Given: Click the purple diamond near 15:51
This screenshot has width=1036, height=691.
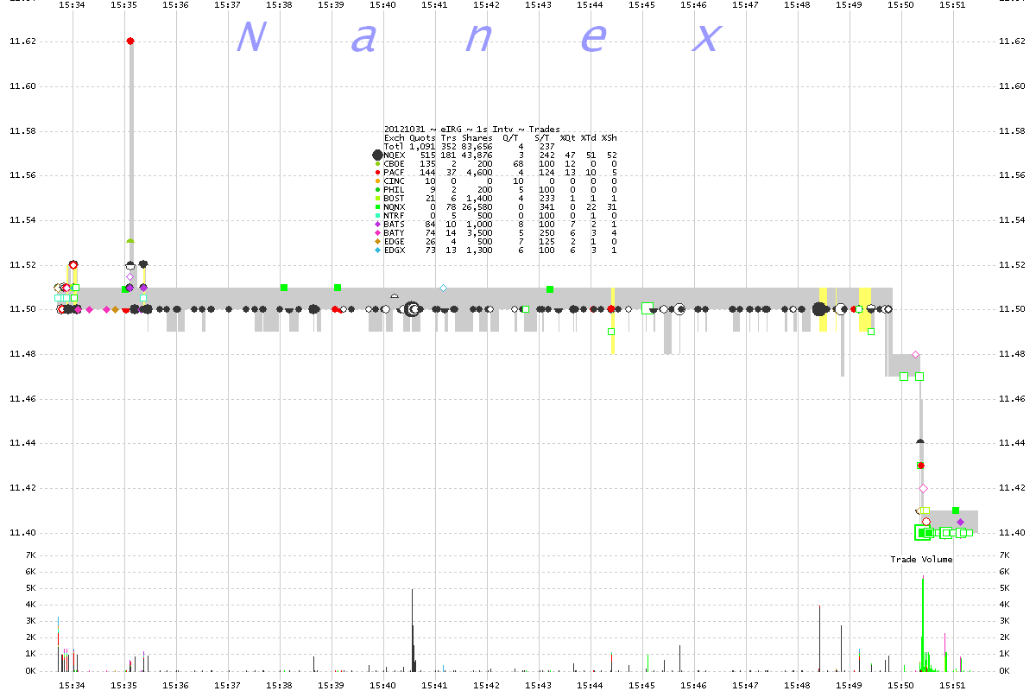Looking at the screenshot, I should [960, 522].
